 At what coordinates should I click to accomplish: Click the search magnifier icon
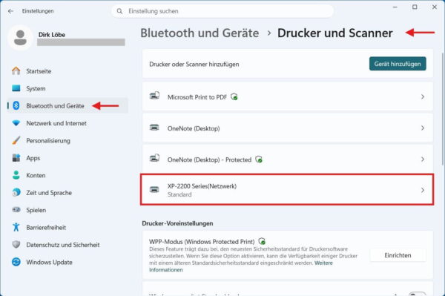tap(119, 11)
